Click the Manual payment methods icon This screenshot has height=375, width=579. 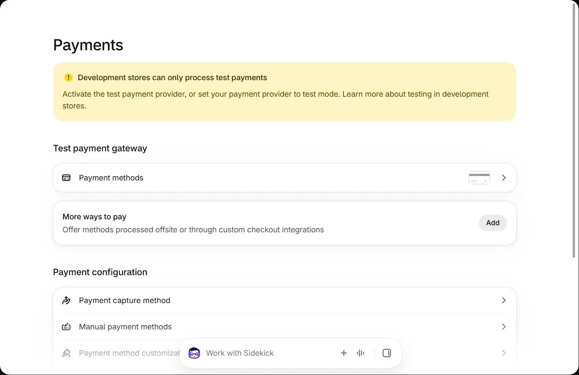[x=66, y=327]
